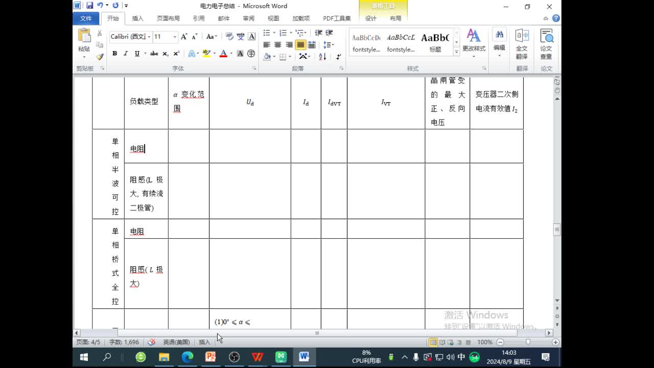The width and height of the screenshot is (654, 368).
Task: Click the vertical scrollbar thumb
Action: coord(557,229)
